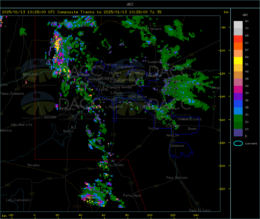Click the 'E_Escorial' map label
The image size is (260, 219).
[x=107, y=99]
